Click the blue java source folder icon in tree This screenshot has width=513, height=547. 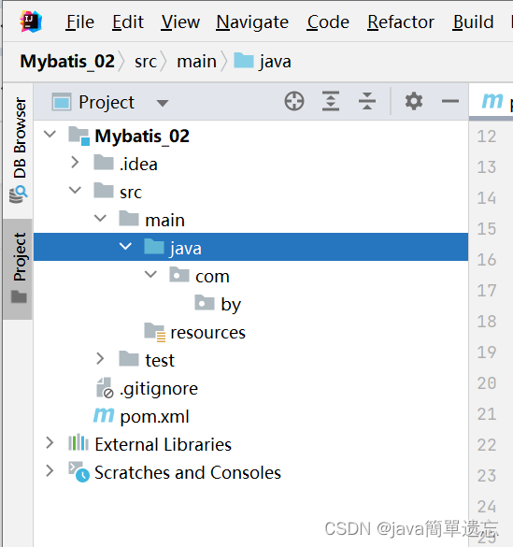pyautogui.click(x=154, y=246)
